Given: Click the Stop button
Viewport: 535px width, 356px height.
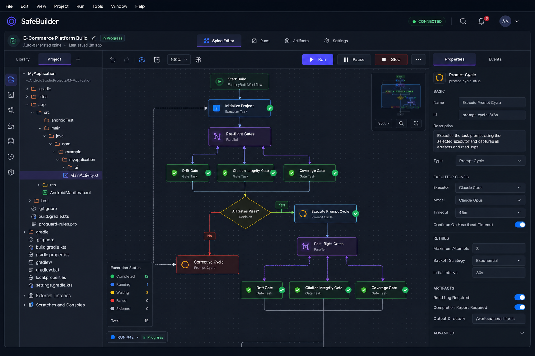Looking at the screenshot, I should [391, 59].
